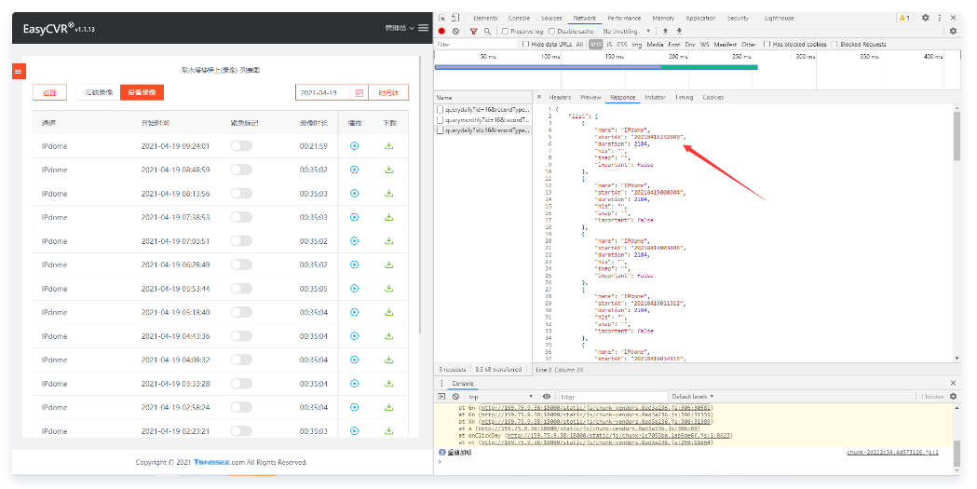
Task: Toggle important flag for 08:48:59 recording
Action: tap(241, 170)
